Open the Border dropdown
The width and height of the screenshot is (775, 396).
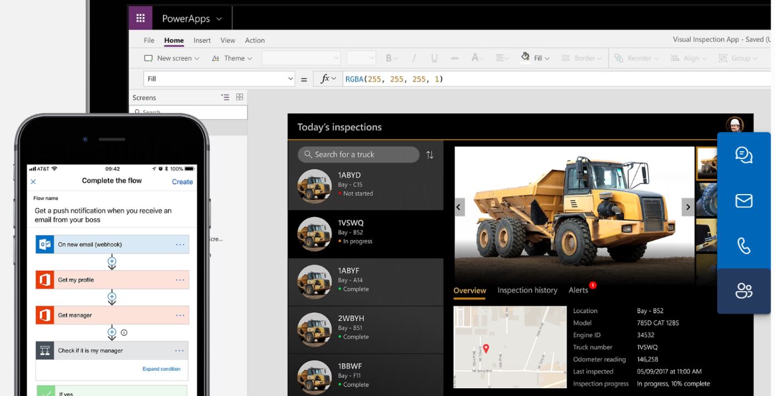click(x=581, y=58)
